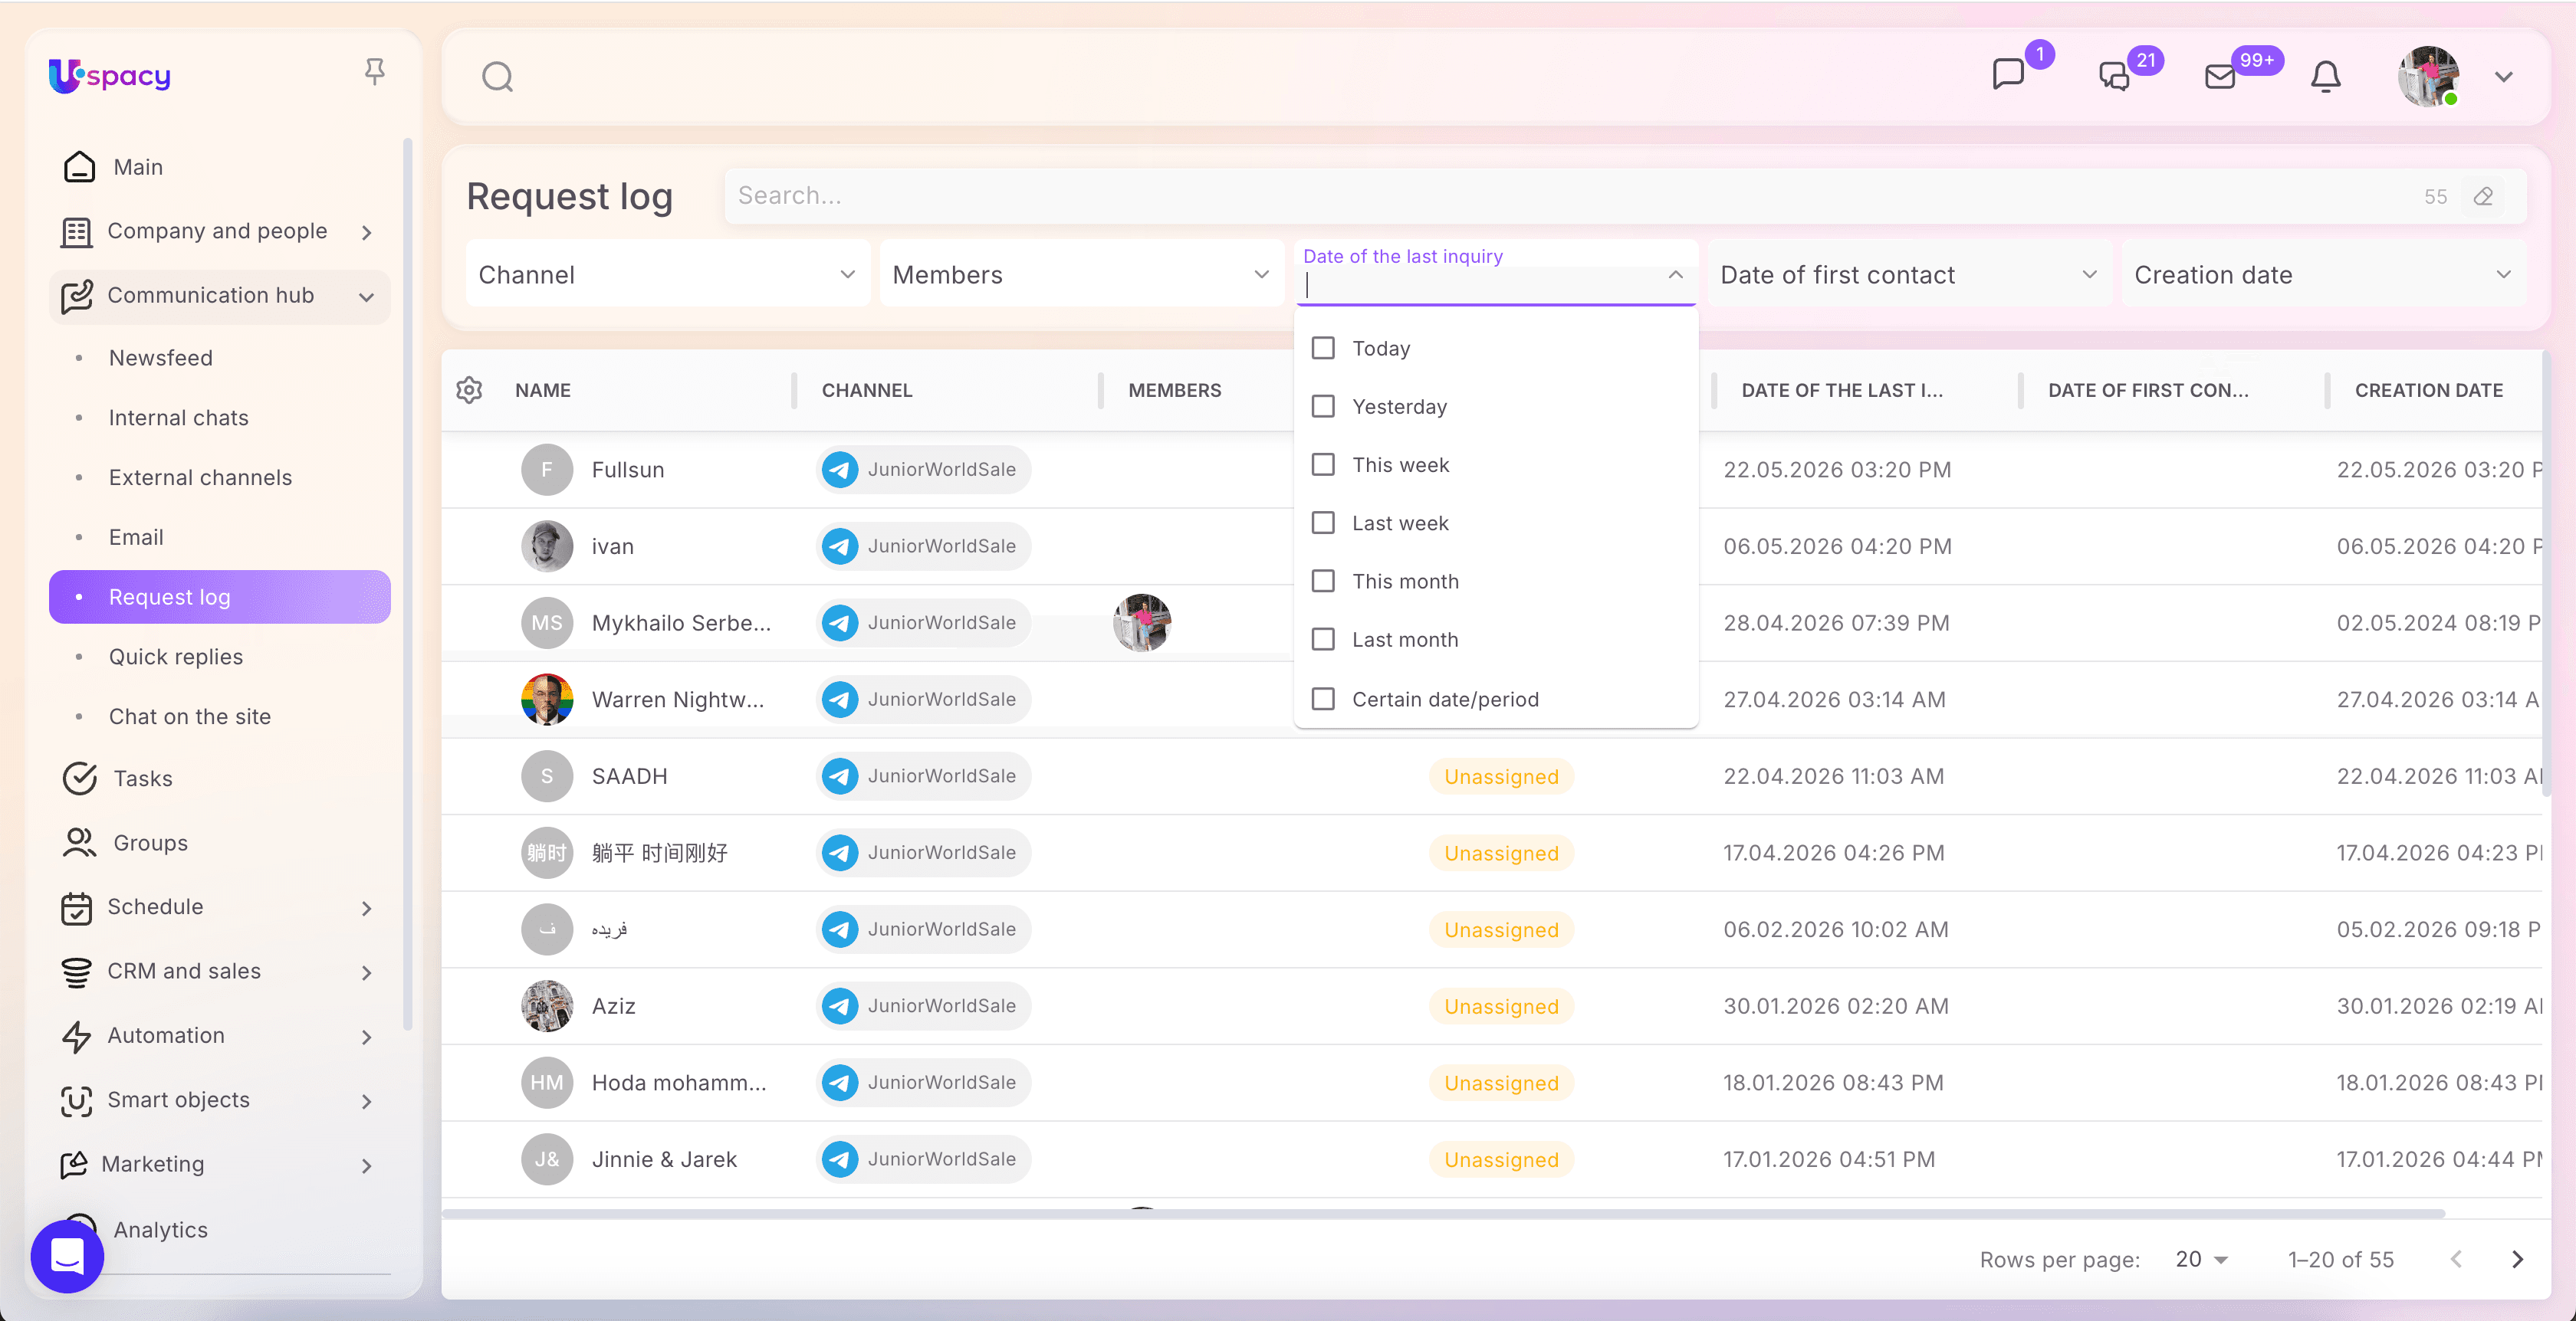2576x1321 pixels.
Task: Open External channels in sidebar
Action: (x=200, y=477)
